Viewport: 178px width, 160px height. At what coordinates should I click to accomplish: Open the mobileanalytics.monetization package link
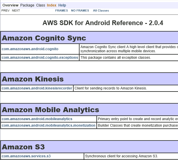(48, 125)
